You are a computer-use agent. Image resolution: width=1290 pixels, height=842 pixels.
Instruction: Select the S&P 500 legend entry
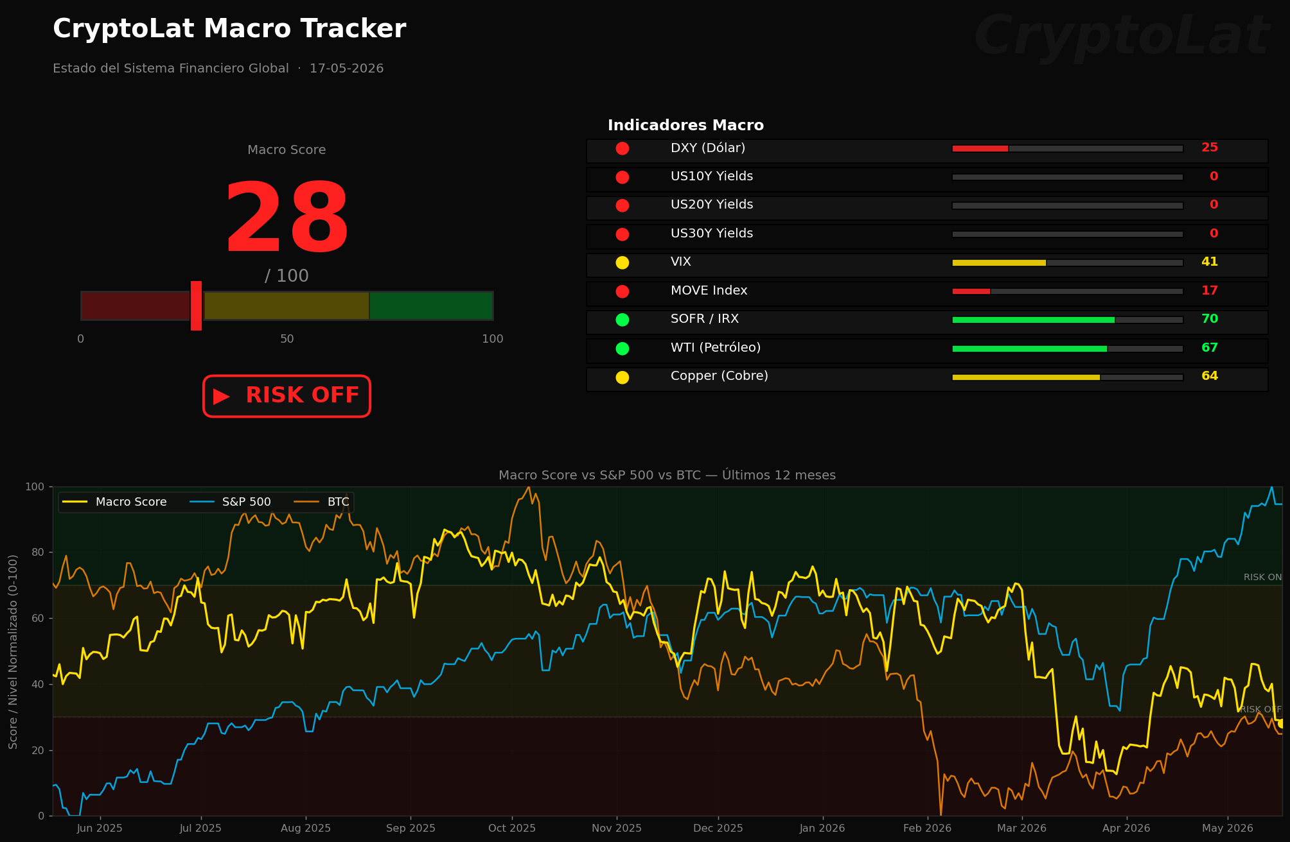231,502
